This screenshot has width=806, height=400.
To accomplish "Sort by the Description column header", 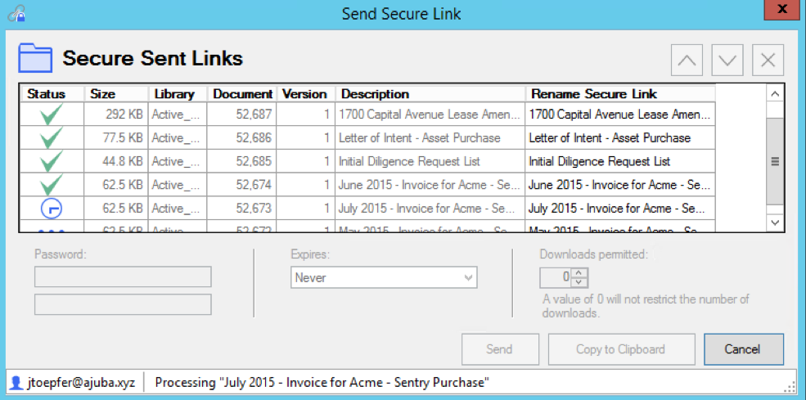I will [x=375, y=94].
